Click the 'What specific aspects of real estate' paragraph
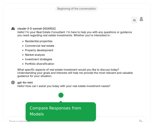This screenshot has height=122, width=152. (x=75, y=73)
